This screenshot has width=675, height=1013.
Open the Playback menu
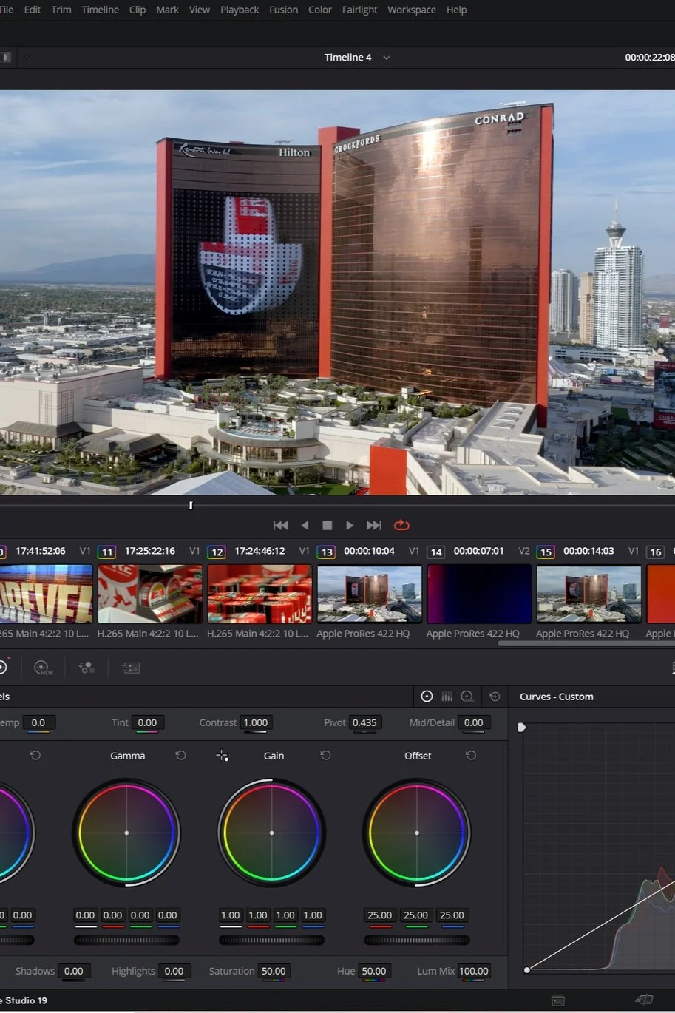click(240, 10)
